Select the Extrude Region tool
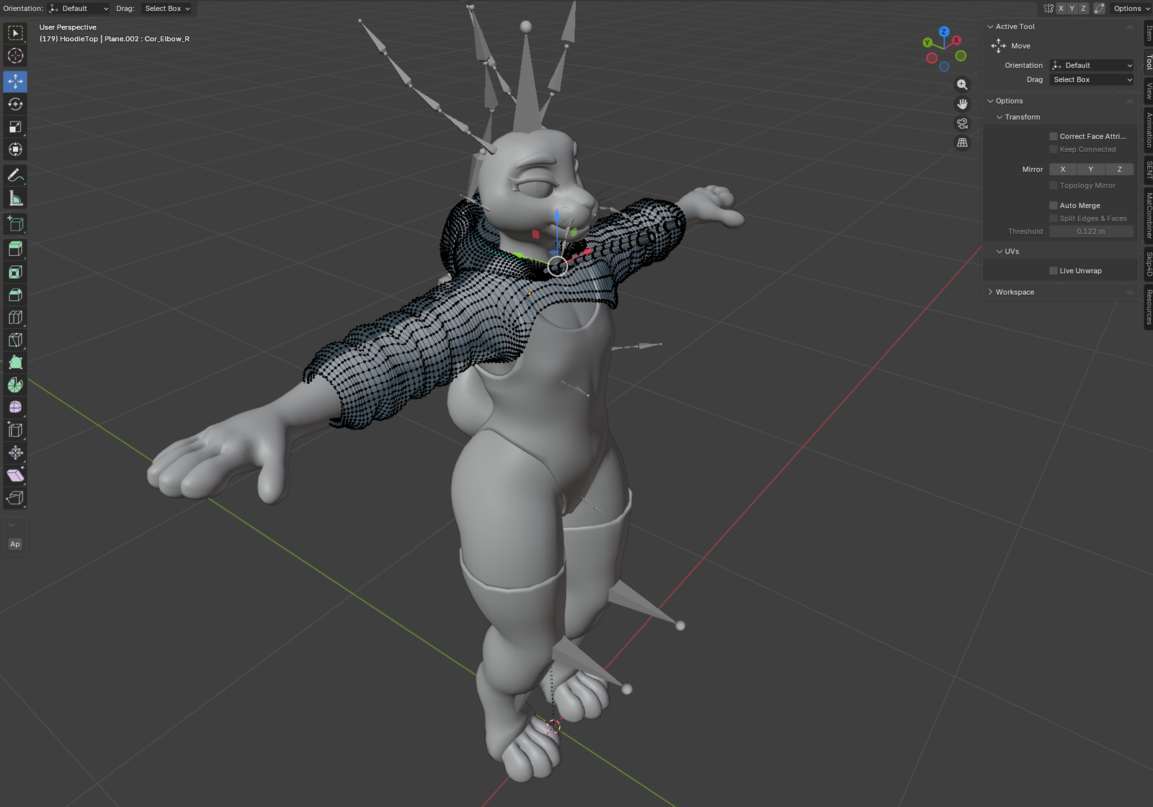 [x=15, y=249]
